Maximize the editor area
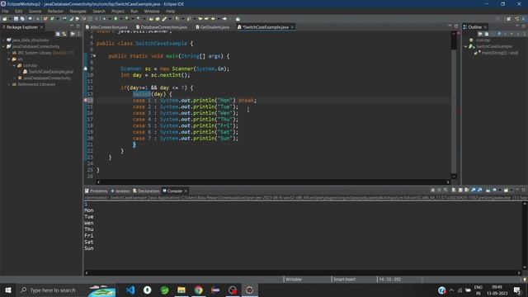This screenshot has height=297, width=528. 456,26
